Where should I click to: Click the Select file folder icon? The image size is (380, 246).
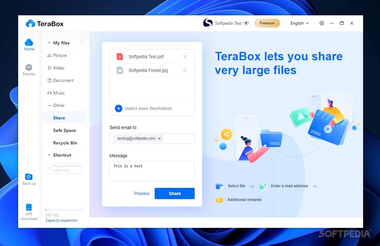coord(219,186)
